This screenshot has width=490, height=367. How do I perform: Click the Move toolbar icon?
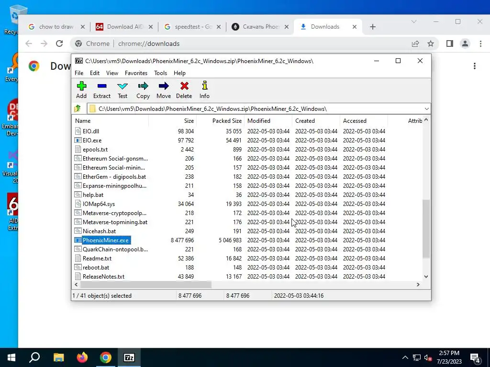164,90
